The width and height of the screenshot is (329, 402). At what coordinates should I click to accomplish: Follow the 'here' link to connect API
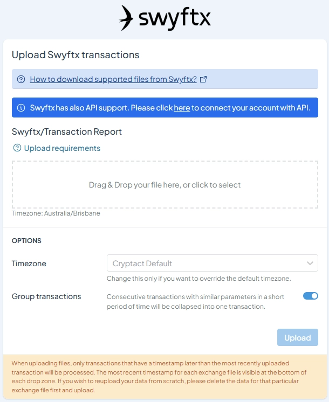182,108
